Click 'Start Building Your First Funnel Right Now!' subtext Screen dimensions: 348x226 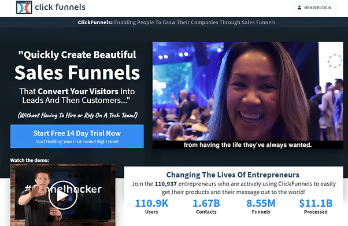77,142
